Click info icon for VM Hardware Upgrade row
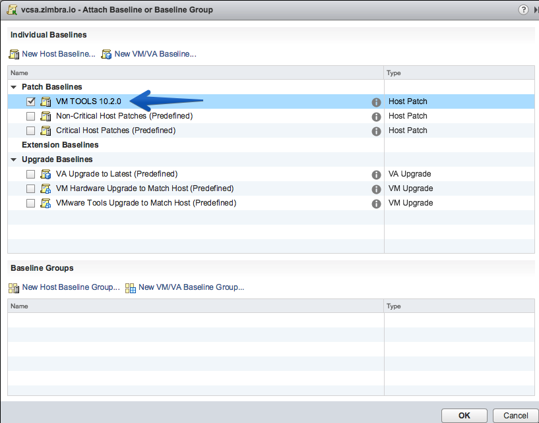The image size is (539, 423). coord(376,189)
